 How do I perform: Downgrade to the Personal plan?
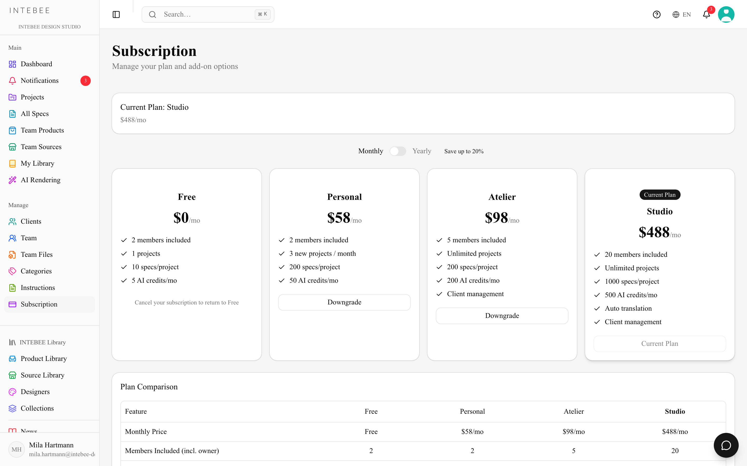[x=344, y=302]
